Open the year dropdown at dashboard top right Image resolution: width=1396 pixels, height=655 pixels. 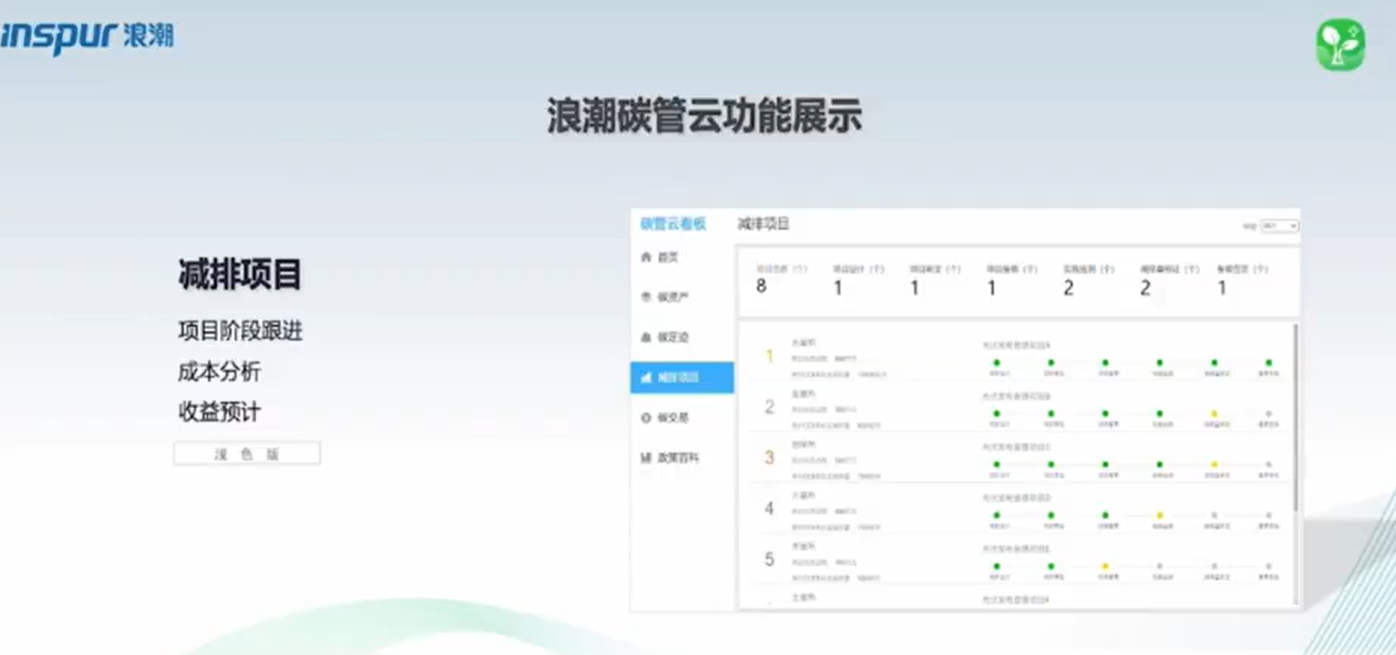click(1280, 225)
